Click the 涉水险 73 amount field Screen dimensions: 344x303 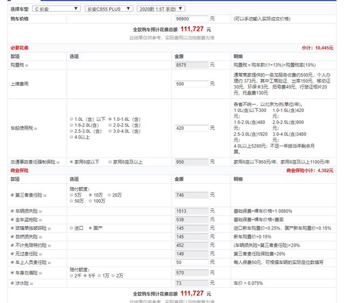pos(191,283)
